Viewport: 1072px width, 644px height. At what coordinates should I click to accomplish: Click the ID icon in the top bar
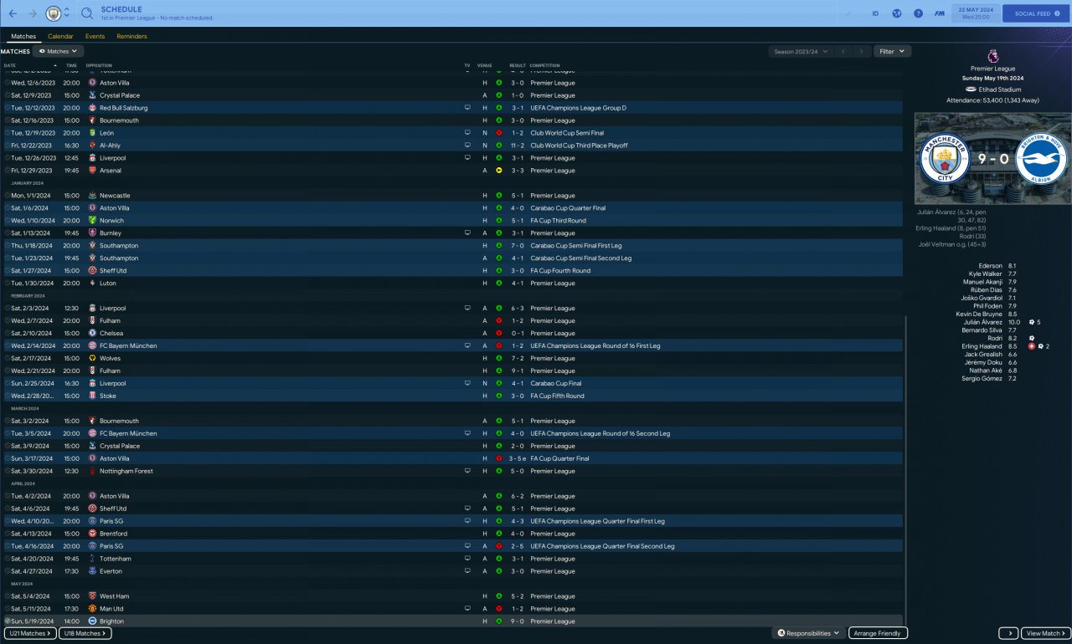point(875,13)
